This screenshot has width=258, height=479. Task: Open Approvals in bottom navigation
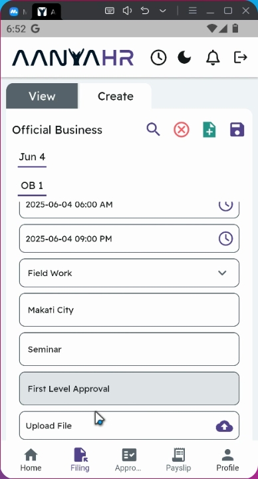128,460
